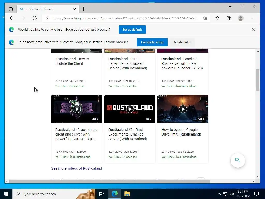Click the horizontal scroll left arrow
Image resolution: width=265 pixels, height=199 pixels.
click(x=6, y=181)
